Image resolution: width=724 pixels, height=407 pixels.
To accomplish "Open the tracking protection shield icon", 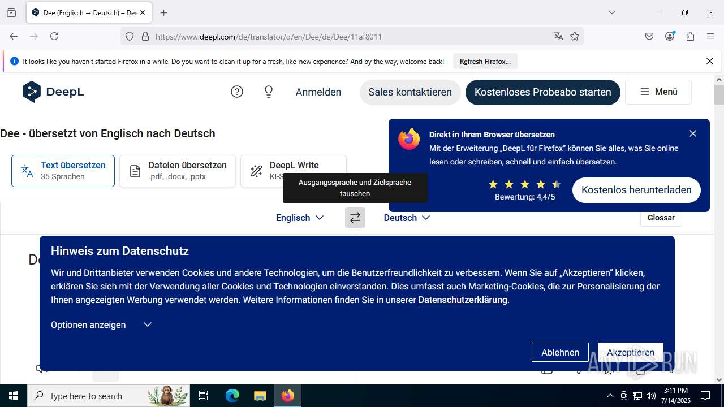I will 130,36.
